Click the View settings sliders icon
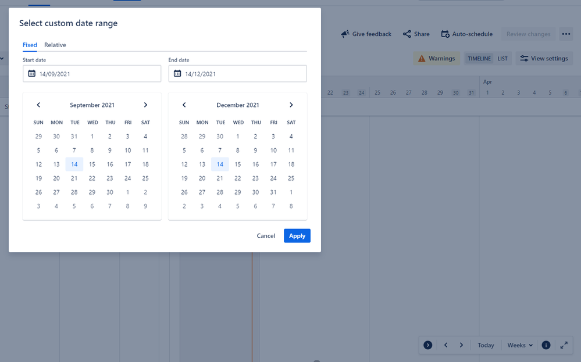Image resolution: width=581 pixels, height=362 pixels. click(x=524, y=59)
